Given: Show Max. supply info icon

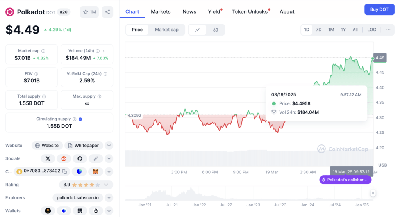Looking at the screenshot, I should 100,96.
